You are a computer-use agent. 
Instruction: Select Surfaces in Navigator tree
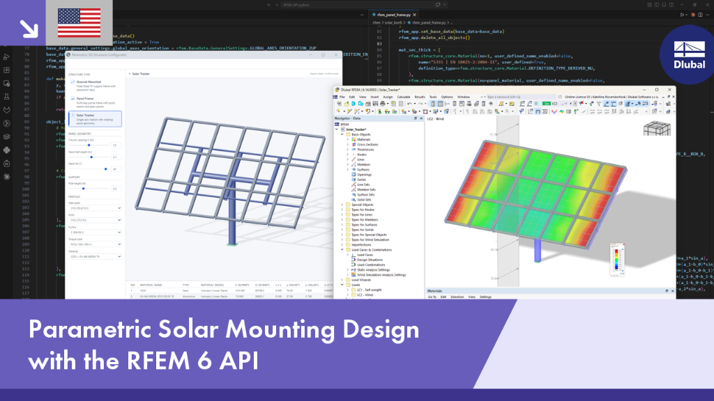(x=363, y=170)
